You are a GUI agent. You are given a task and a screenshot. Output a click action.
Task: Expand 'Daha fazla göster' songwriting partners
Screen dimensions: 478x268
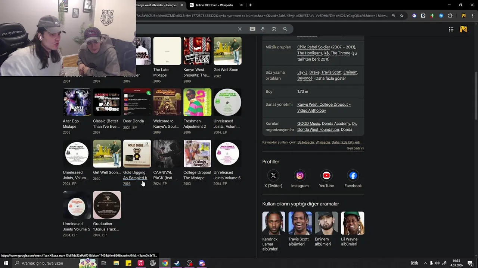click(330, 78)
